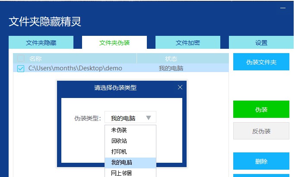Image resolution: width=295 pixels, height=177 pixels.
Task: Select the C:\Users\months\Desktop\demo row
Action: (x=76, y=68)
